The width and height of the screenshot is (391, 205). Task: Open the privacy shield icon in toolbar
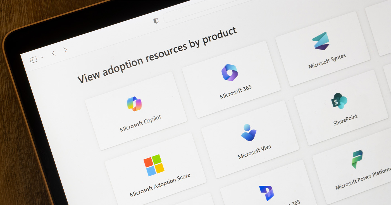pyautogui.click(x=156, y=21)
